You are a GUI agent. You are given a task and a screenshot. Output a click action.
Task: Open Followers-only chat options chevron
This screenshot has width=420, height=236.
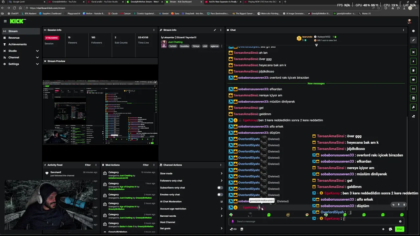click(221, 181)
